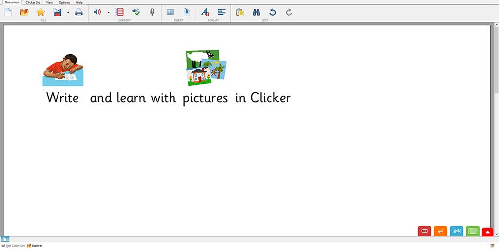Image resolution: width=499 pixels, height=249 pixels.
Task: Click the red delete word button
Action: tap(424, 231)
